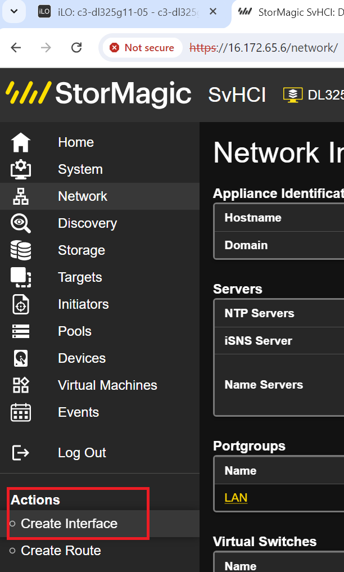344x572 pixels.
Task: Open the Events page
Action: coord(78,412)
